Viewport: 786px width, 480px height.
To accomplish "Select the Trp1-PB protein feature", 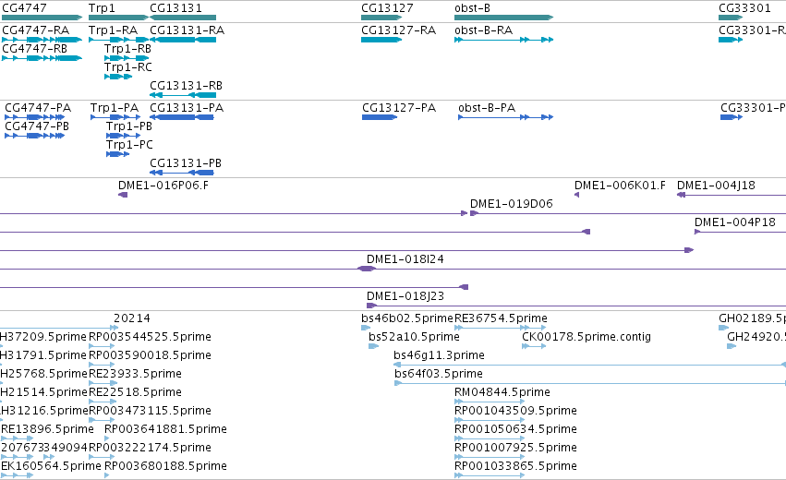I will tap(124, 136).
